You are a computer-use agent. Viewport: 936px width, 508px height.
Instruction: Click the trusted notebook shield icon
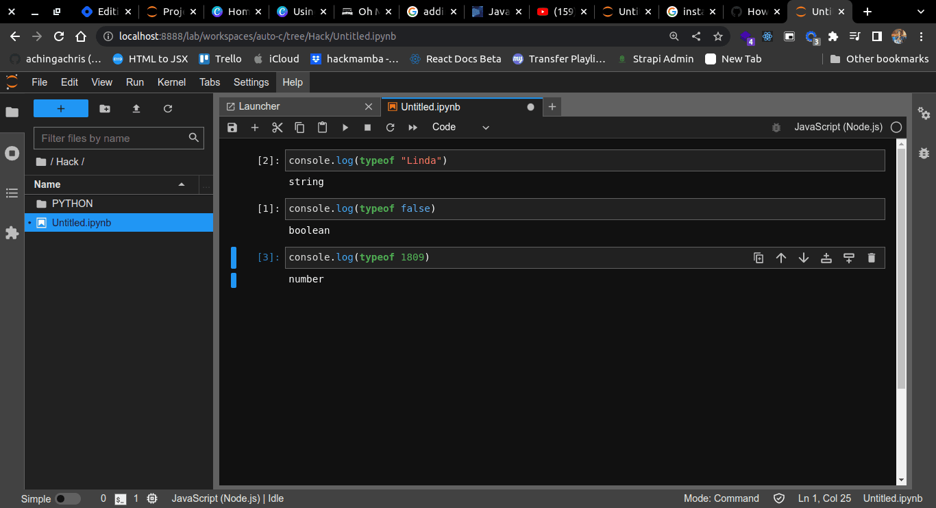pos(778,498)
